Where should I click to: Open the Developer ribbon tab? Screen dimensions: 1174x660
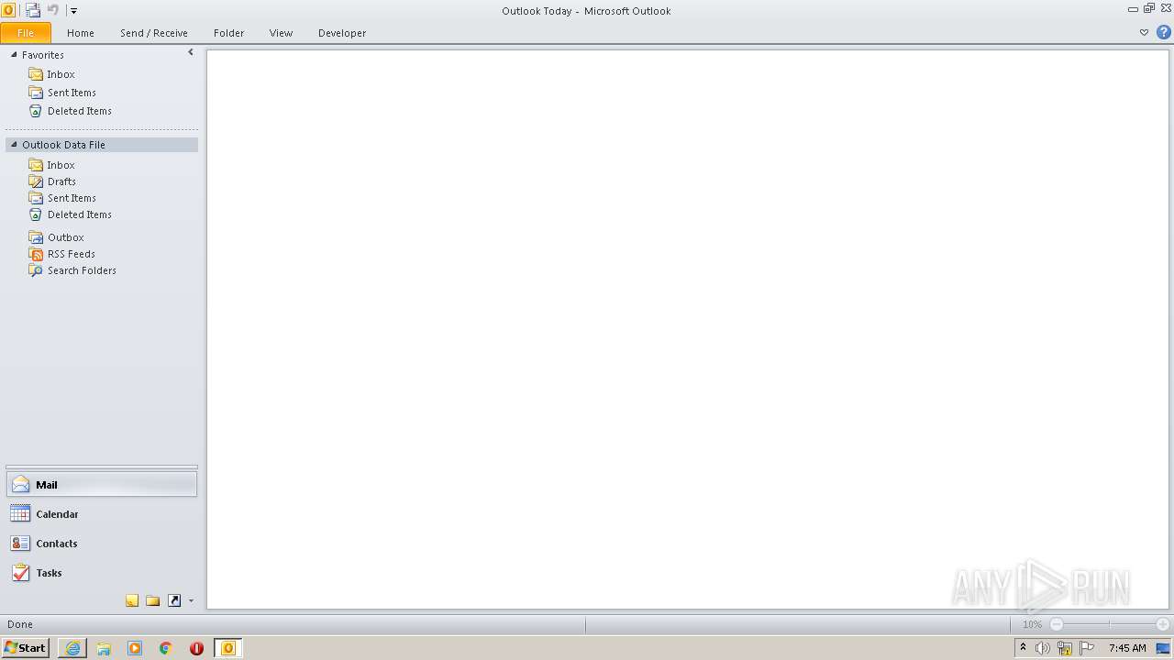point(342,33)
